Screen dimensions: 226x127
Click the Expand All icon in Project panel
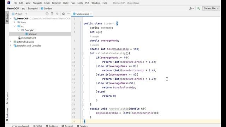pyautogui.click(x=52, y=14)
